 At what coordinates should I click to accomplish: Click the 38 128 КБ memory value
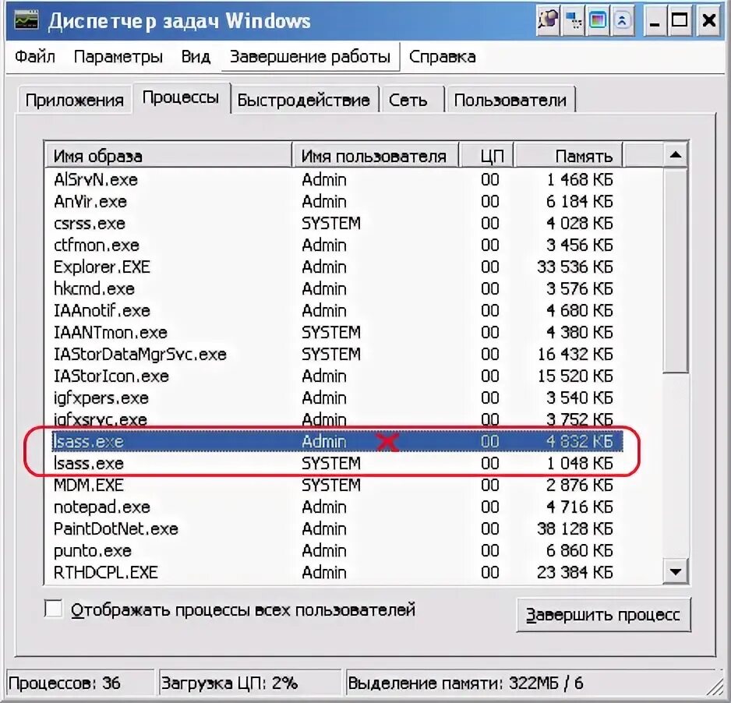pyautogui.click(x=575, y=529)
